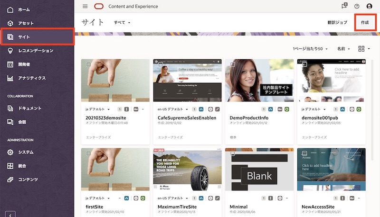Open the 名前 sort dropdown
Viewport: 380px width, 217px height.
pos(343,49)
